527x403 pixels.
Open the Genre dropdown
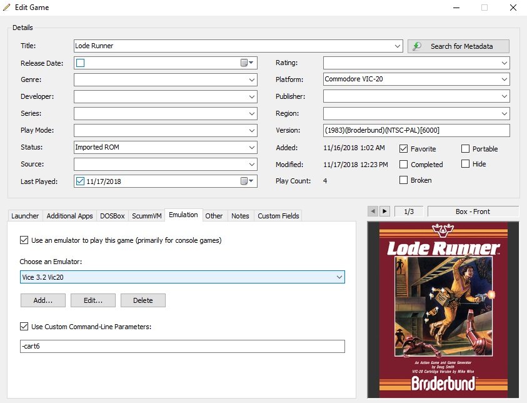[252, 79]
